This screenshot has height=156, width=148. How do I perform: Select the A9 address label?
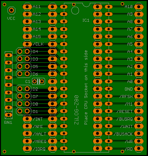[x=130, y=14]
